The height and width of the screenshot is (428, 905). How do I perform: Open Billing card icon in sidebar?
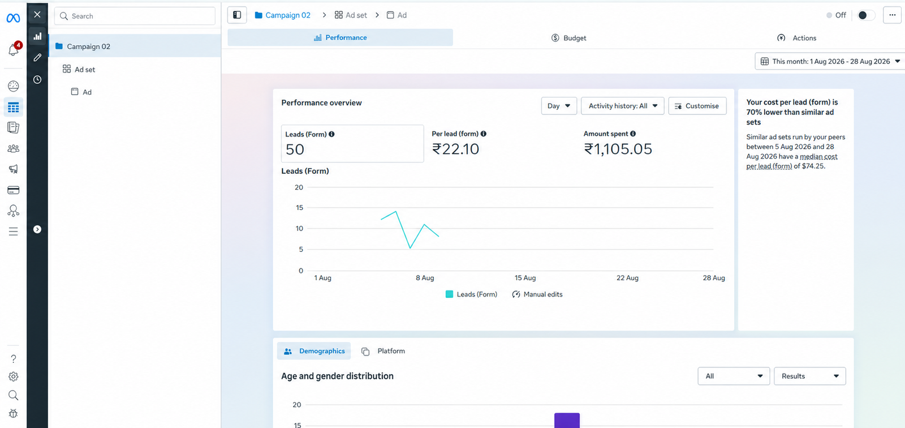click(x=14, y=190)
